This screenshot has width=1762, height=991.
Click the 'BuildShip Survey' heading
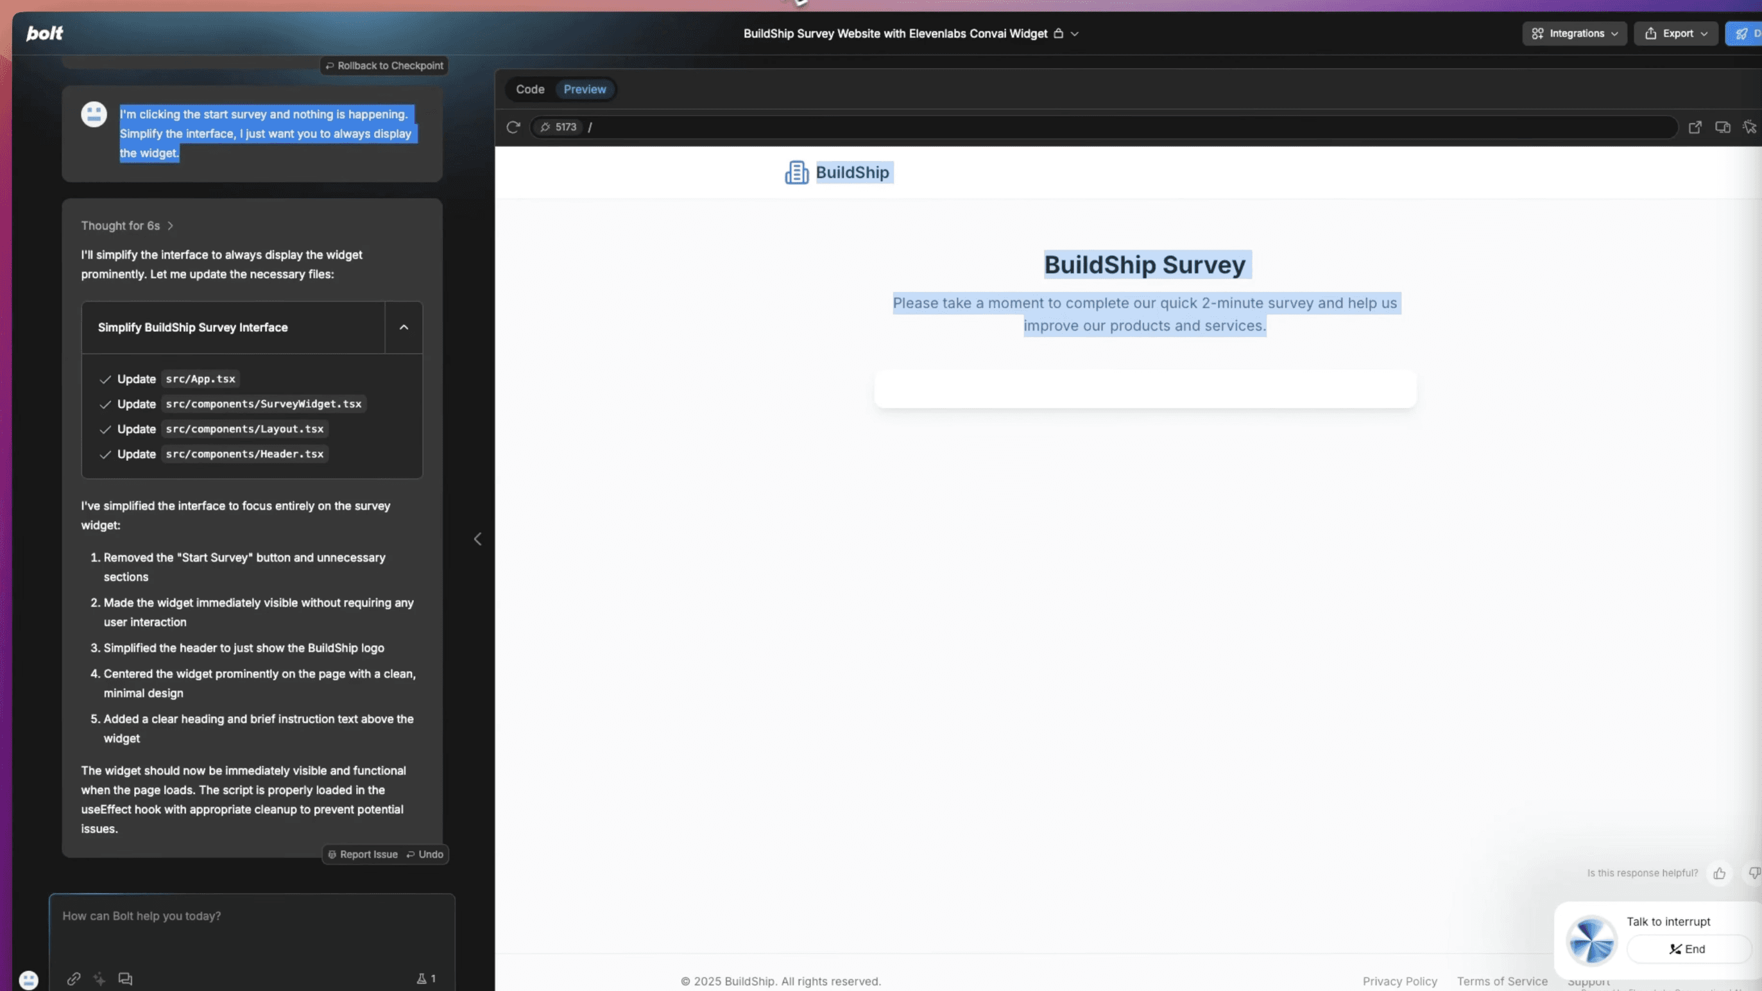tap(1145, 265)
